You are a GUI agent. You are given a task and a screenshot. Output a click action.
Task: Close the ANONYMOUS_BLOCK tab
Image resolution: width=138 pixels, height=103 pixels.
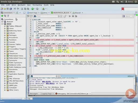70,13
